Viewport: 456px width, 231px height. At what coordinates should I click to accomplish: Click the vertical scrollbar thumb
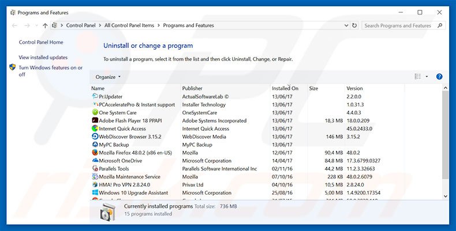pos(445,134)
